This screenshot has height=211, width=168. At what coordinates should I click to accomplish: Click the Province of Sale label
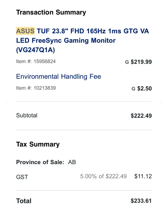click(x=40, y=162)
